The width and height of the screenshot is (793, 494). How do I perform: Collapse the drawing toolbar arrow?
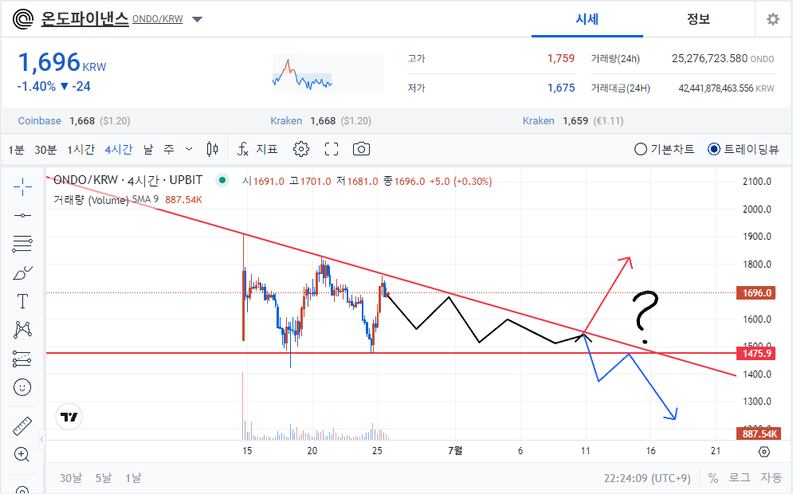click(42, 439)
